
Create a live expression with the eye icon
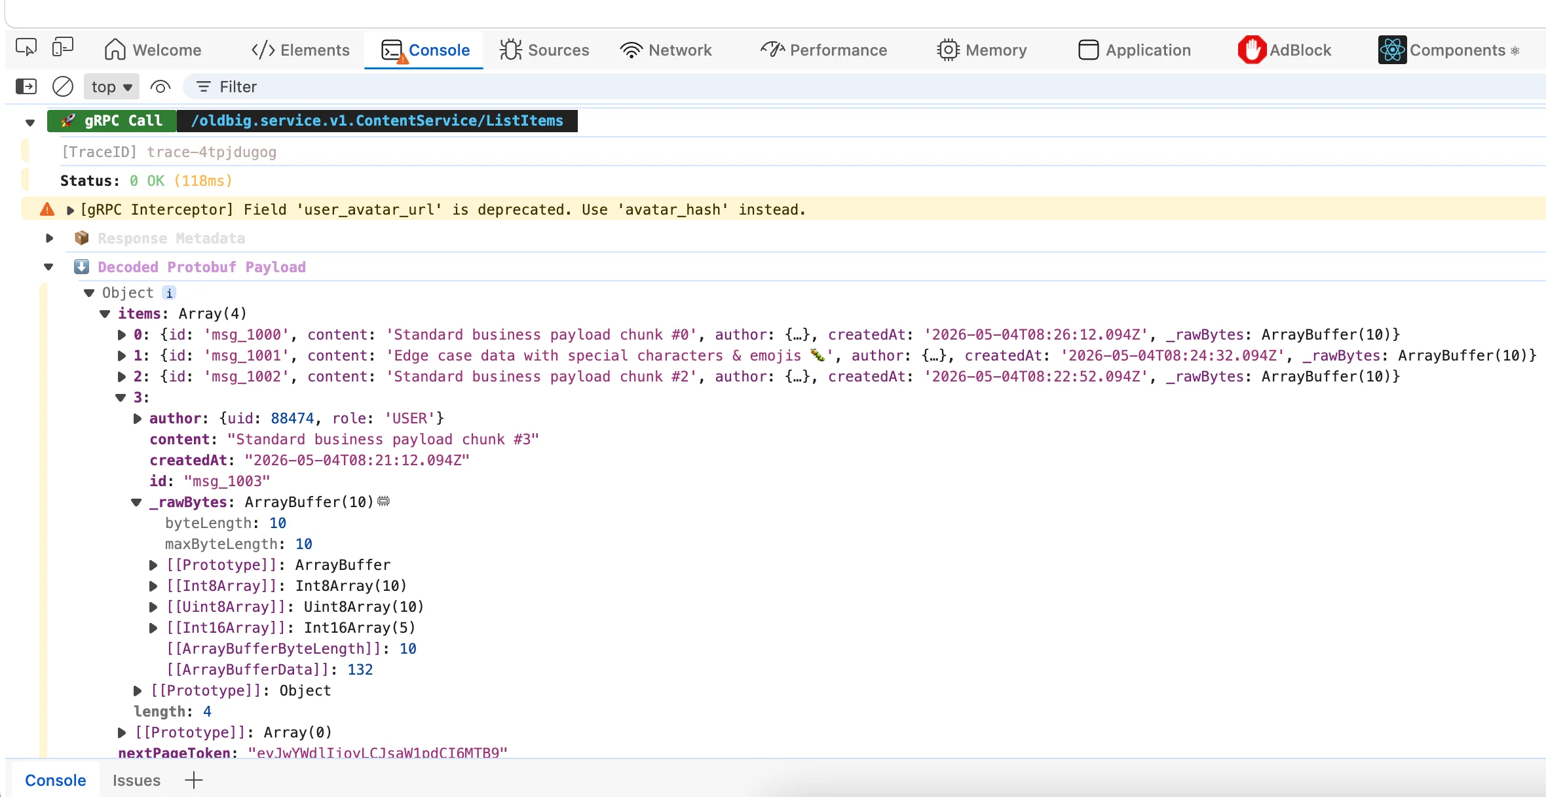point(160,86)
